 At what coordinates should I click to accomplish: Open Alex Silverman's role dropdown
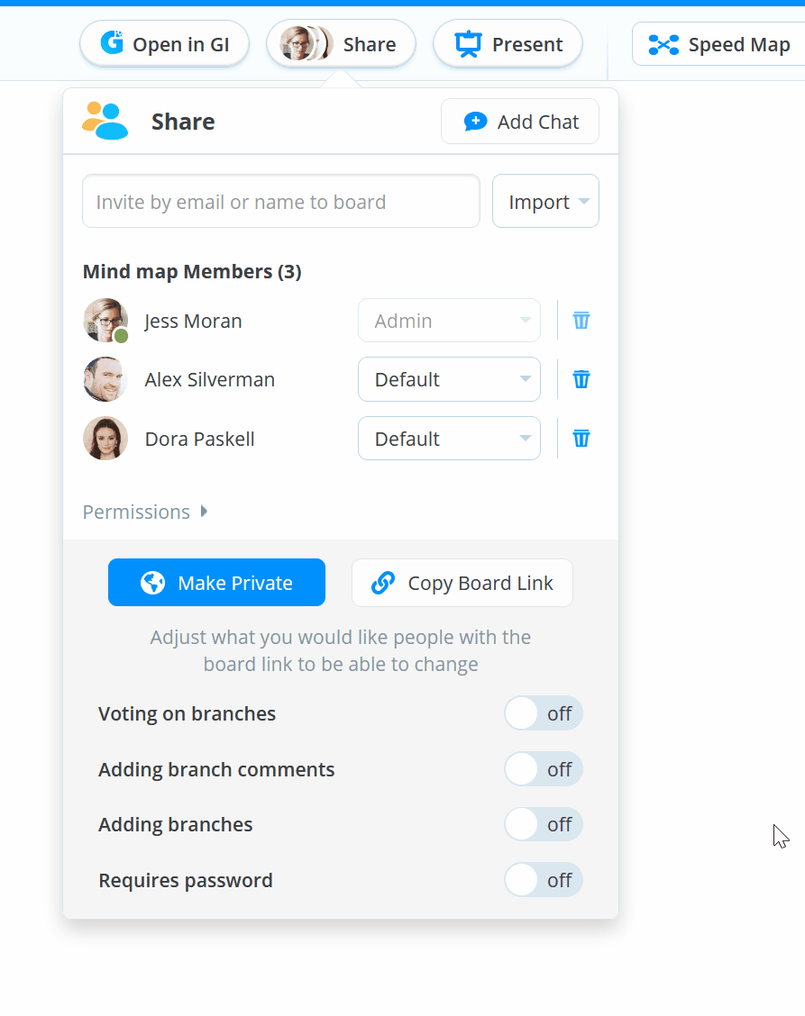coord(449,379)
